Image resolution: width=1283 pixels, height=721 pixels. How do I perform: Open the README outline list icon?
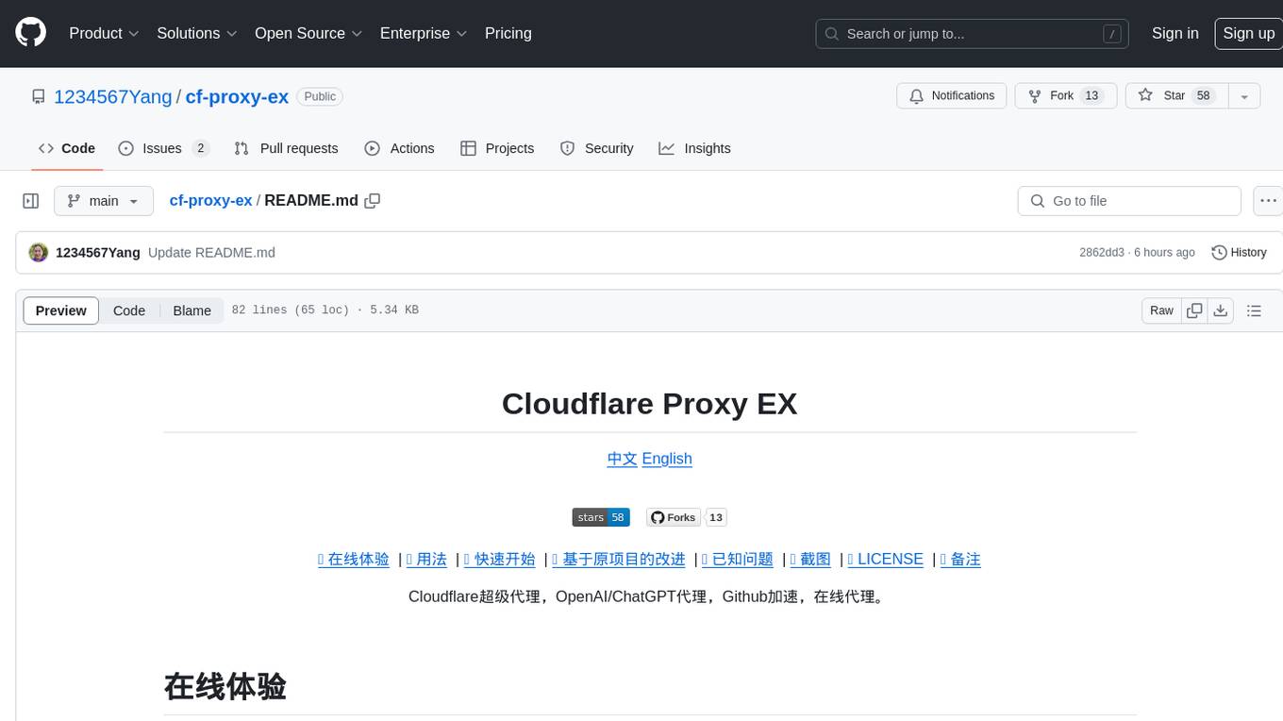click(x=1254, y=310)
